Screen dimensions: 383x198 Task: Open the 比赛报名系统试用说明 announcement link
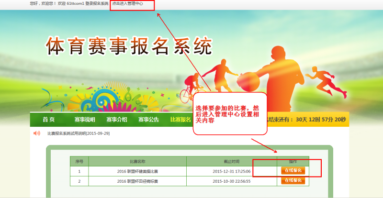pos(78,133)
